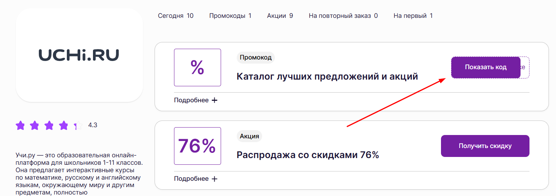
Task: Click the percent icon on the promo code card
Action: (x=197, y=68)
